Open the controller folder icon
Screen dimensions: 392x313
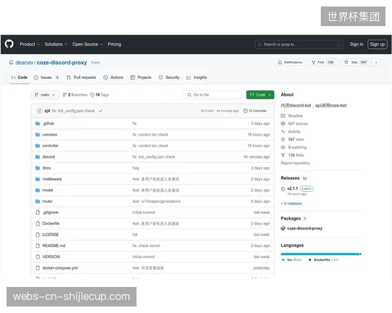tap(38, 146)
